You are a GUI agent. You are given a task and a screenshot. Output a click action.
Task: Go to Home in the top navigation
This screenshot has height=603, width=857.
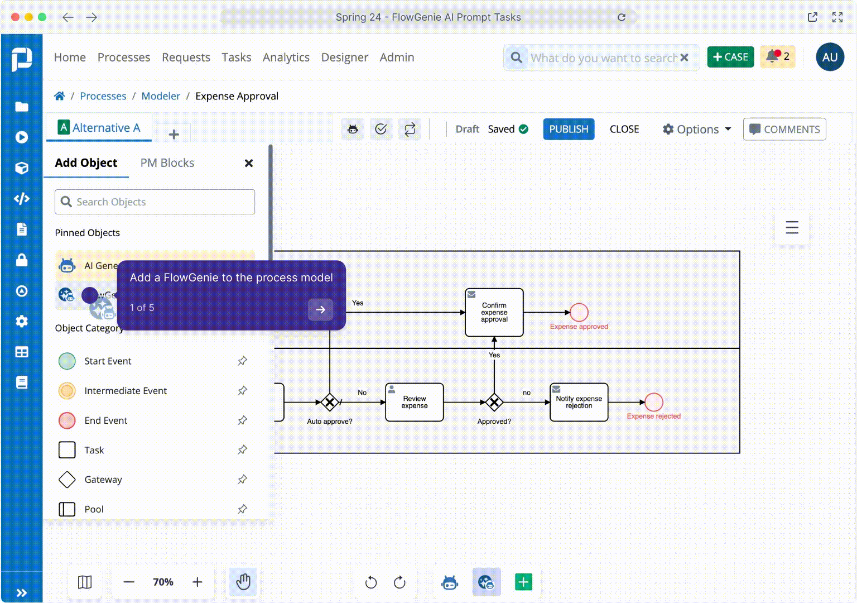click(x=70, y=57)
